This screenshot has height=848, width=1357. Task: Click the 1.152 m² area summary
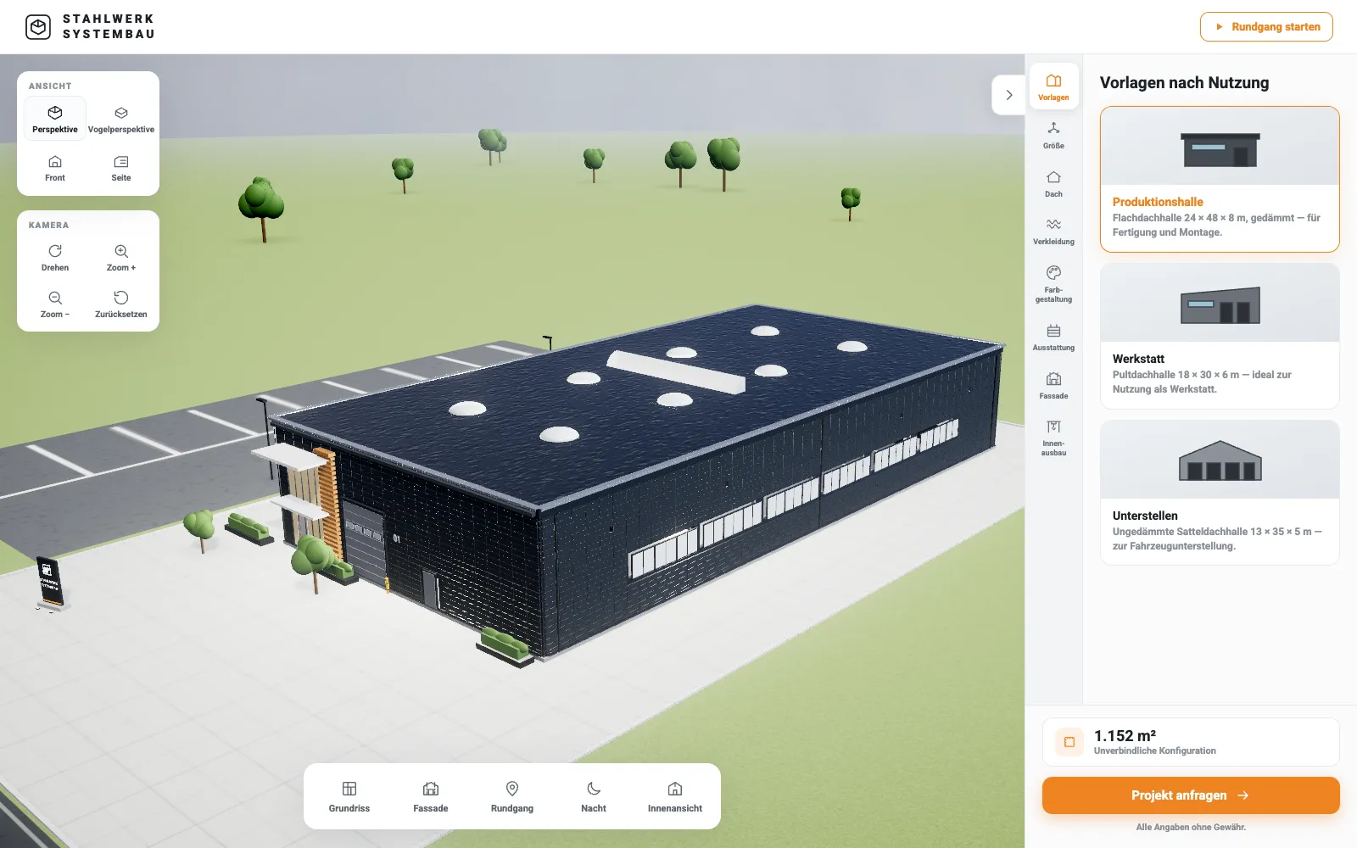point(1191,742)
